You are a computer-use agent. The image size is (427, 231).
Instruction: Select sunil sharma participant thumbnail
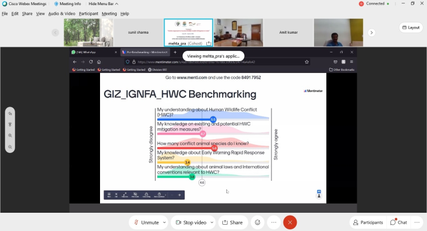[x=138, y=33]
